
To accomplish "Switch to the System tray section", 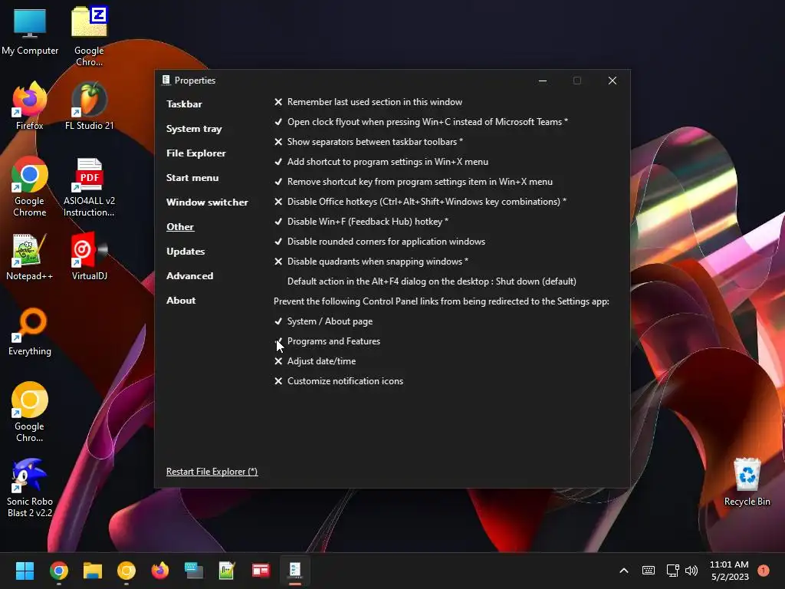I will (x=194, y=129).
